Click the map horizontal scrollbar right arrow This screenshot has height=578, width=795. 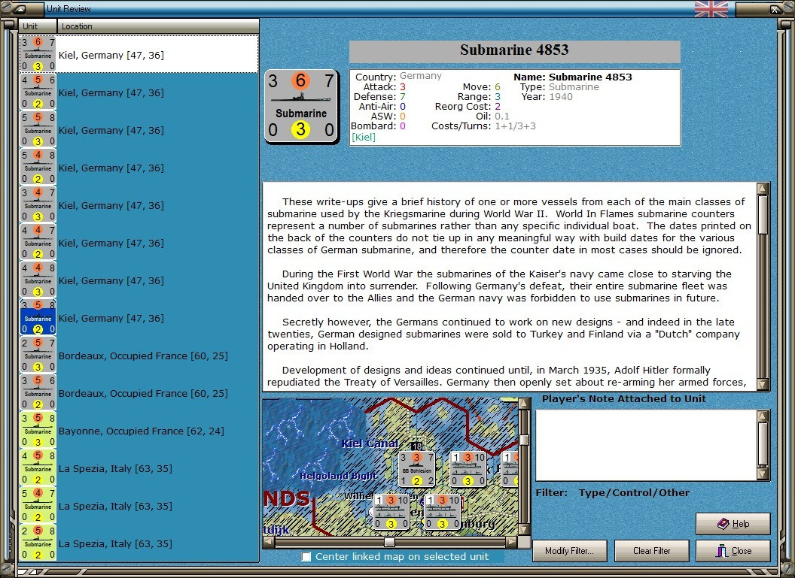[x=512, y=542]
